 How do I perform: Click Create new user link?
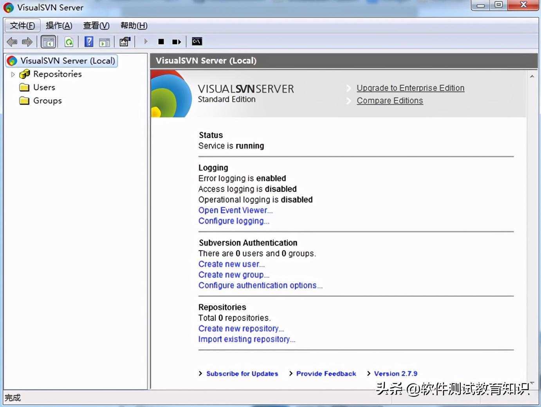coord(232,264)
